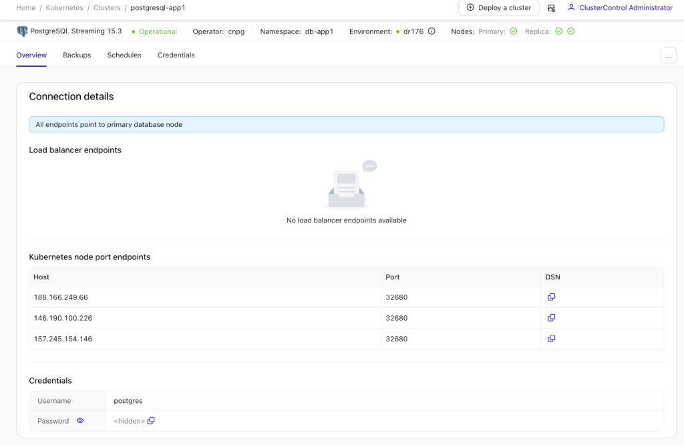684x445 pixels.
Task: Click the Port column header
Action: pyautogui.click(x=461, y=277)
